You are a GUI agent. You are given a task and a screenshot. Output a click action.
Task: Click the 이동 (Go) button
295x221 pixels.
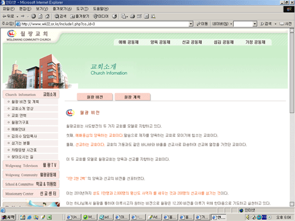[x=202, y=24]
